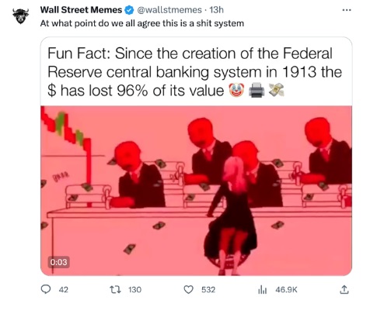Open the three-dot more options menu

(x=347, y=10)
